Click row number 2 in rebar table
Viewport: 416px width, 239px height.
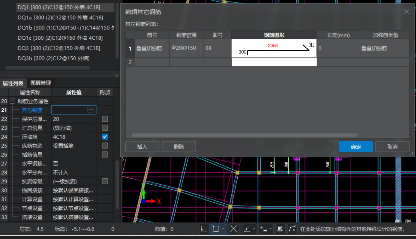point(130,62)
